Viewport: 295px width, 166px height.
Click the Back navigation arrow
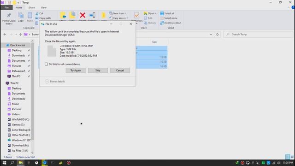coord(5,35)
